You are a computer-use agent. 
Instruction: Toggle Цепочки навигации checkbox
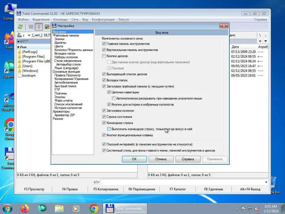109,92
